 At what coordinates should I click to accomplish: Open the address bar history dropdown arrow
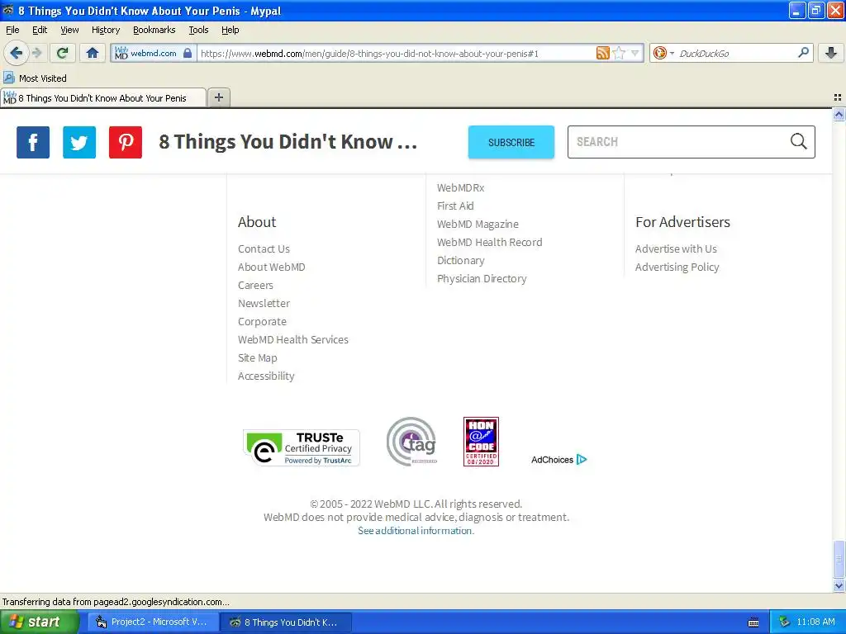coord(635,53)
